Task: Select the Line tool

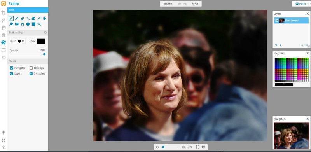Action: [x=28, y=18]
